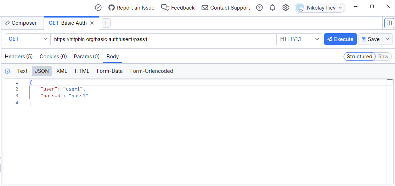Choose Text body type
The height and width of the screenshot is (186, 395).
pos(22,71)
